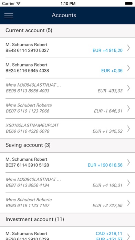Open Mme Schubert Roberta account BE07 6119 1123 7066
This screenshot has height=240, width=135.
tap(67, 108)
